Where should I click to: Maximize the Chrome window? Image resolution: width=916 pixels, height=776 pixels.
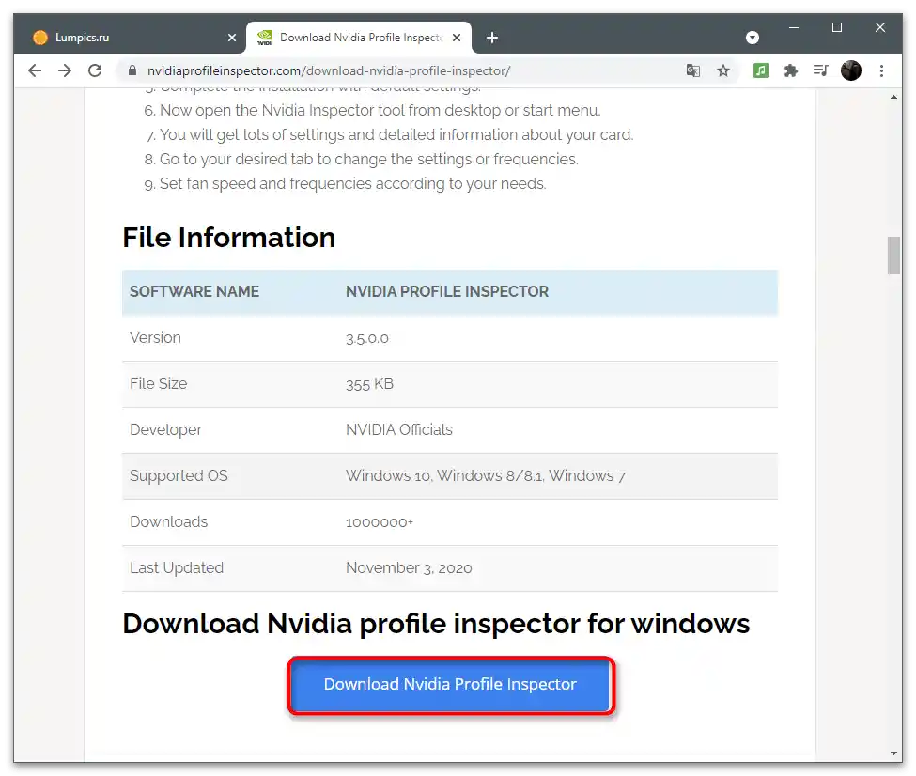click(836, 27)
